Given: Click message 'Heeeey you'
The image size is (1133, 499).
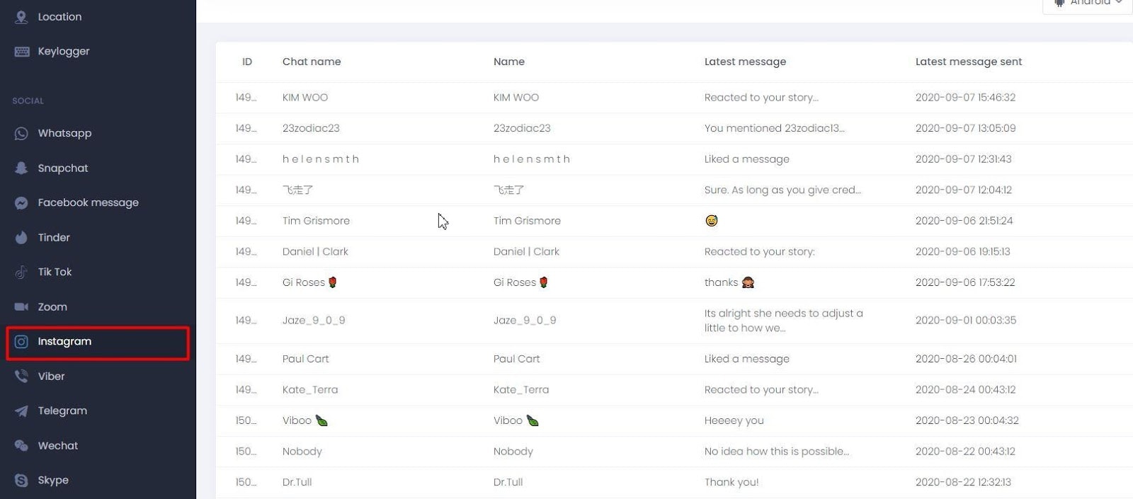Looking at the screenshot, I should pos(734,420).
